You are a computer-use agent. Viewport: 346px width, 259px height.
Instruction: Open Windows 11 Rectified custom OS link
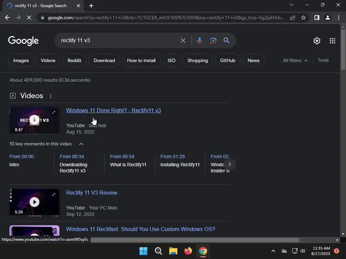point(141,229)
